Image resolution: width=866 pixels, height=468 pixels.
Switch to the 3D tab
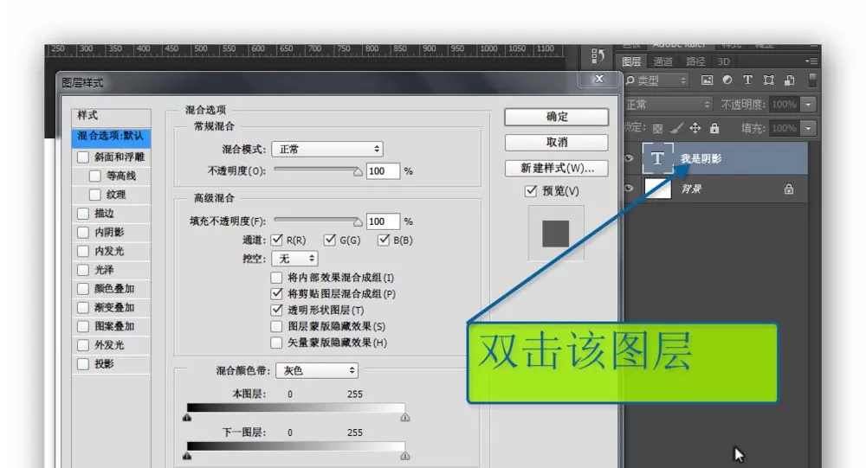pos(723,61)
